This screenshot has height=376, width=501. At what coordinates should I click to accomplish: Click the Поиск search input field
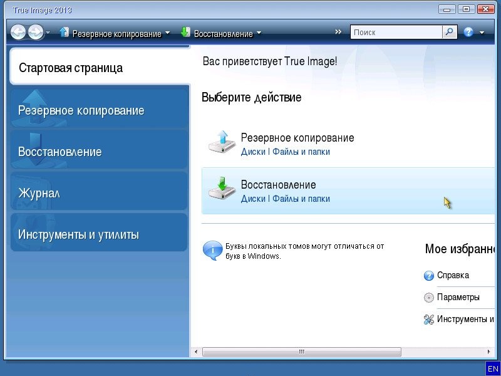point(396,32)
